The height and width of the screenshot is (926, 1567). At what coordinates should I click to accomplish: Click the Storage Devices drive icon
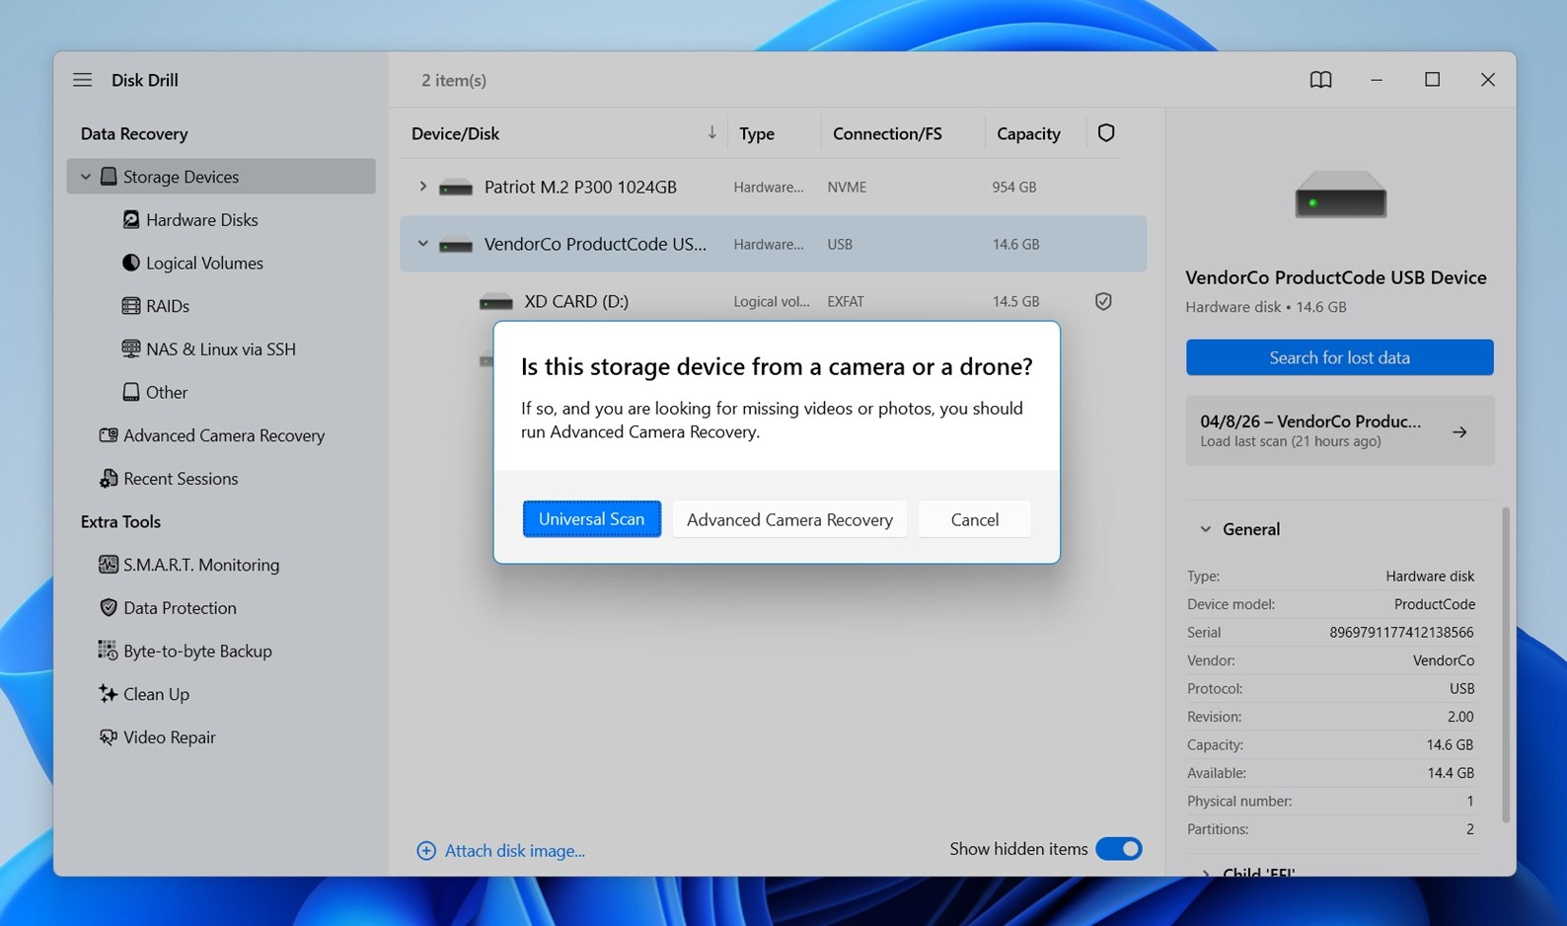(x=109, y=177)
